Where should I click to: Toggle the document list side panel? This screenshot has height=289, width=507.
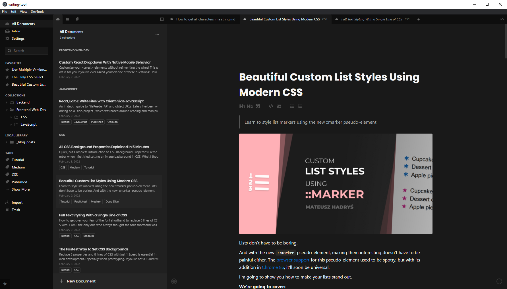pos(162,19)
